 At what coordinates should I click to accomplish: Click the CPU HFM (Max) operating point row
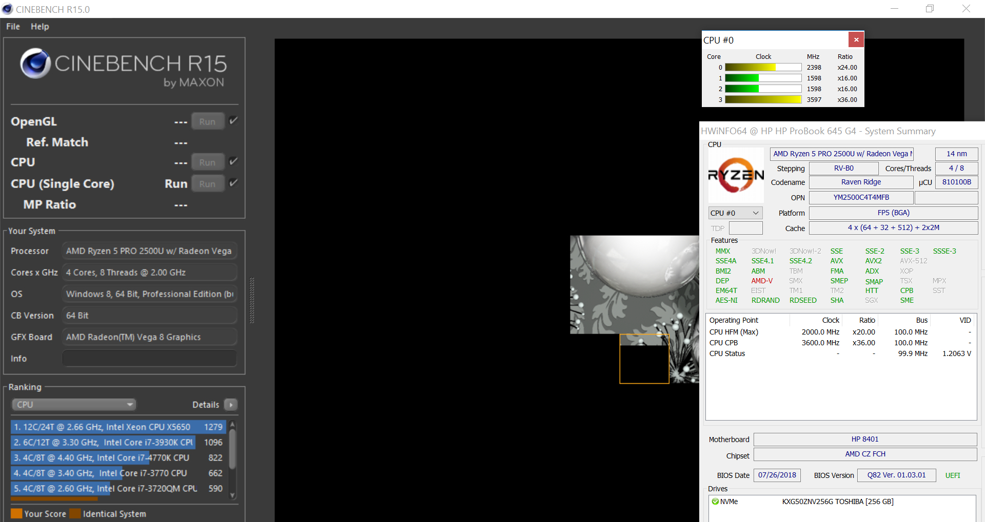tap(840, 332)
